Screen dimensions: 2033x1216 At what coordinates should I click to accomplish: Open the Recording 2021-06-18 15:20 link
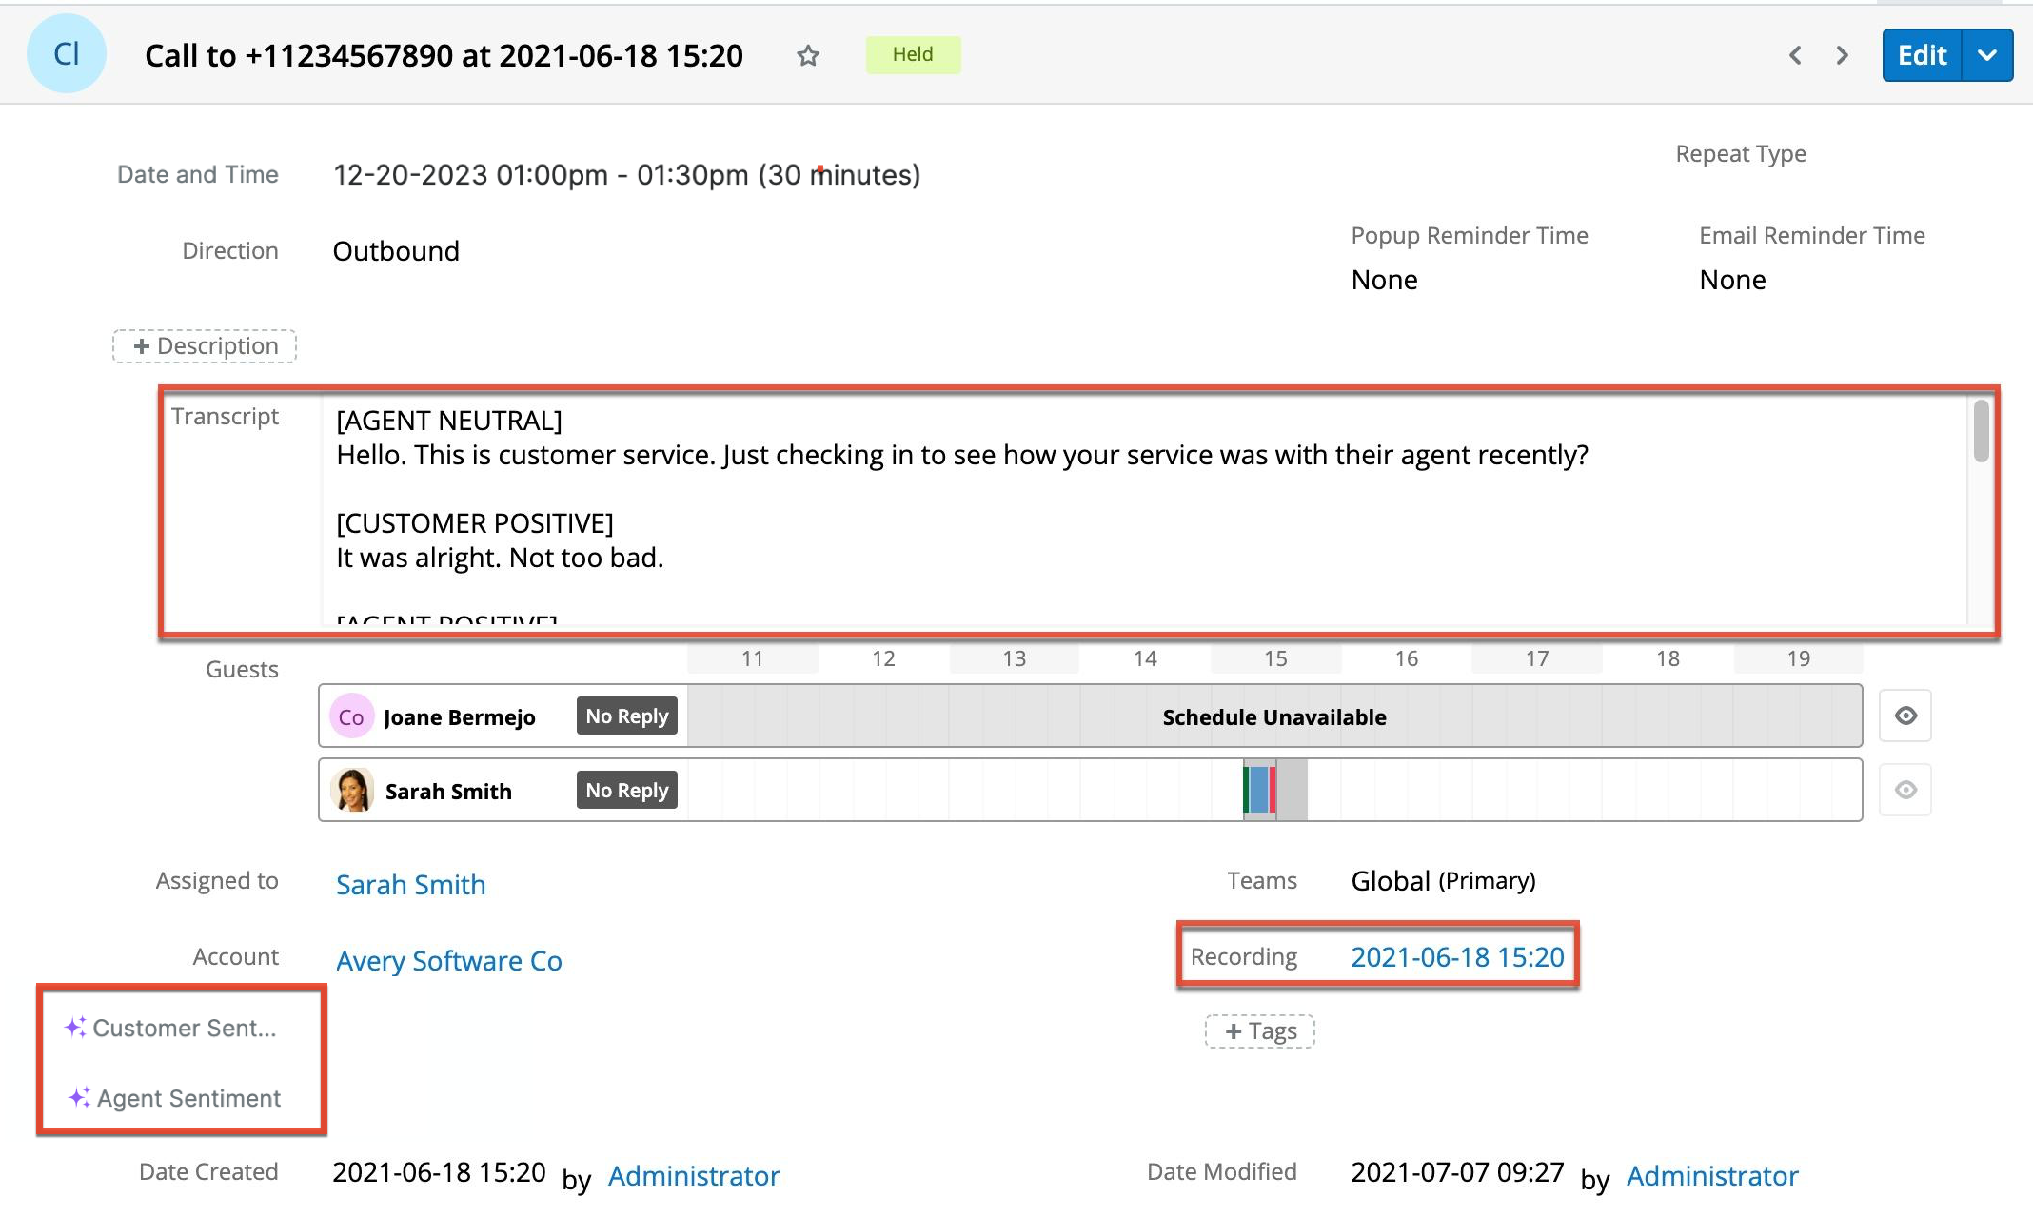1457,957
